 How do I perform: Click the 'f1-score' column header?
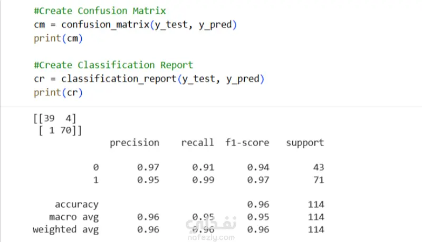click(247, 143)
